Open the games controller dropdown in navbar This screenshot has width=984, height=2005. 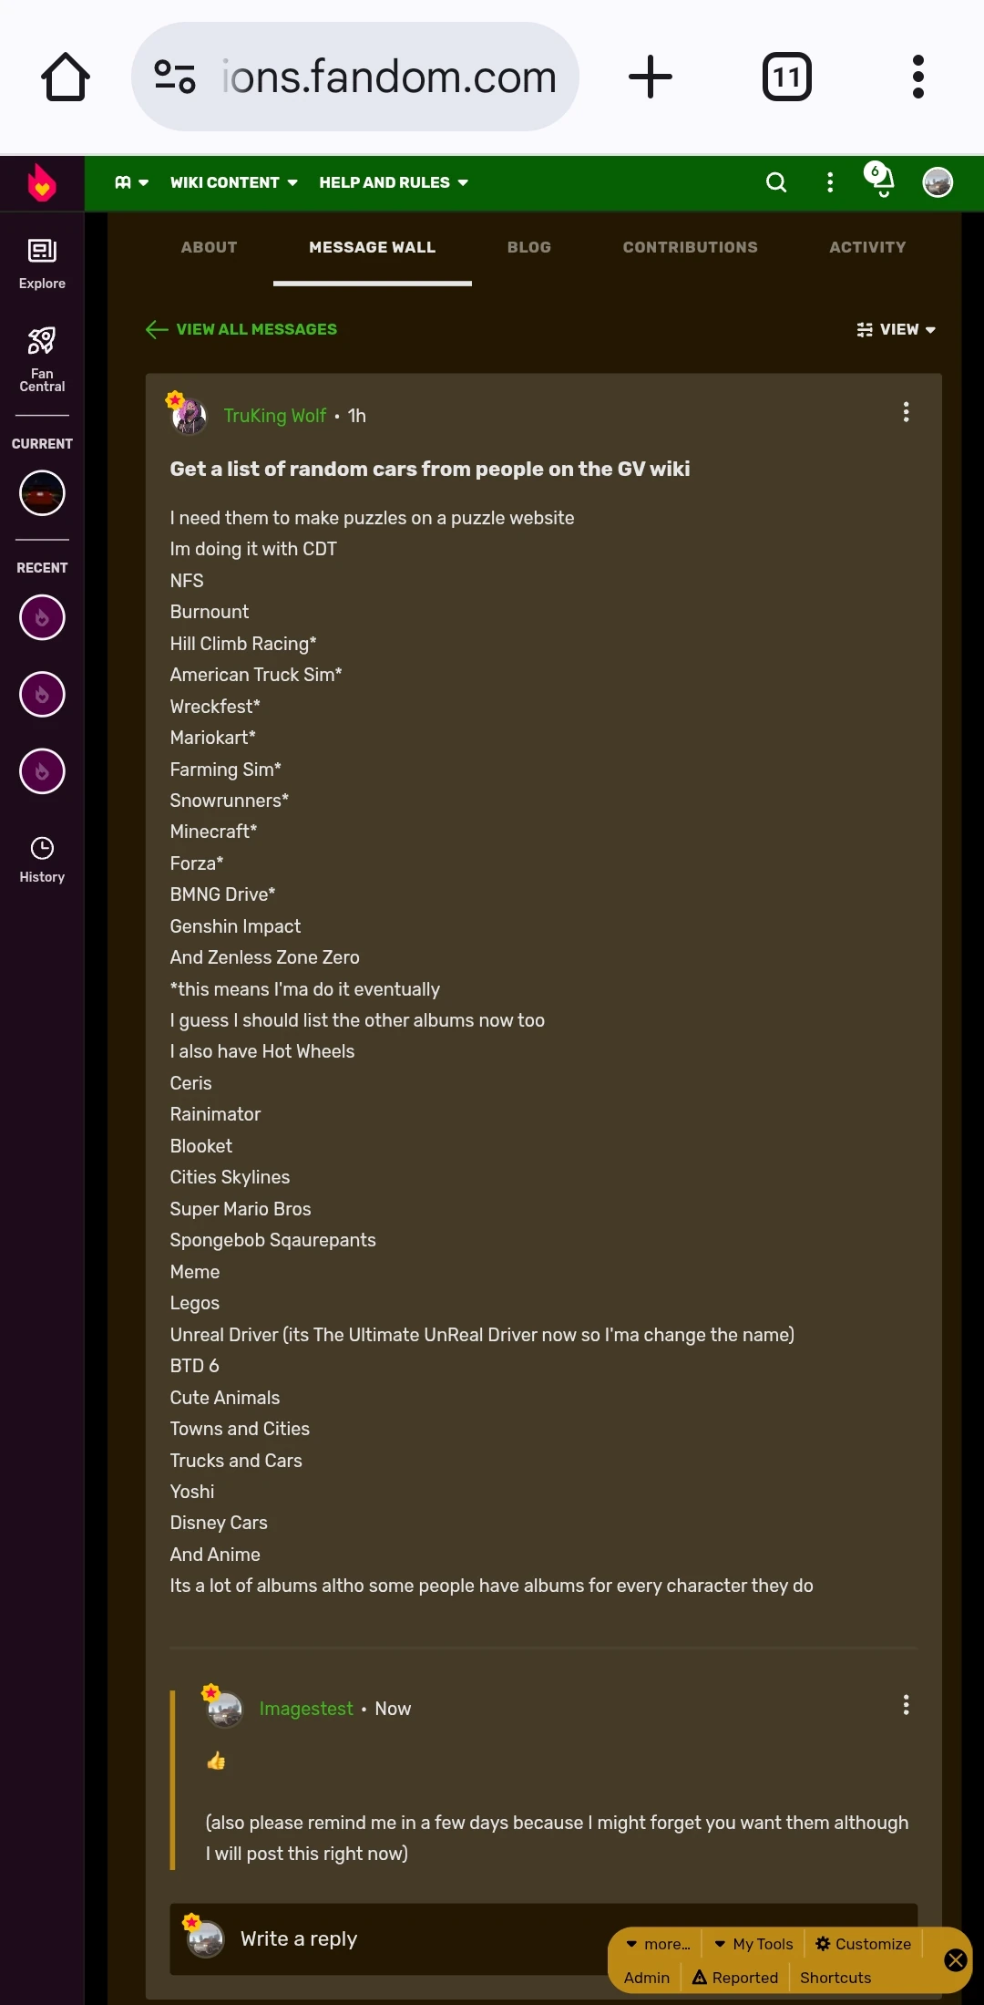(130, 182)
